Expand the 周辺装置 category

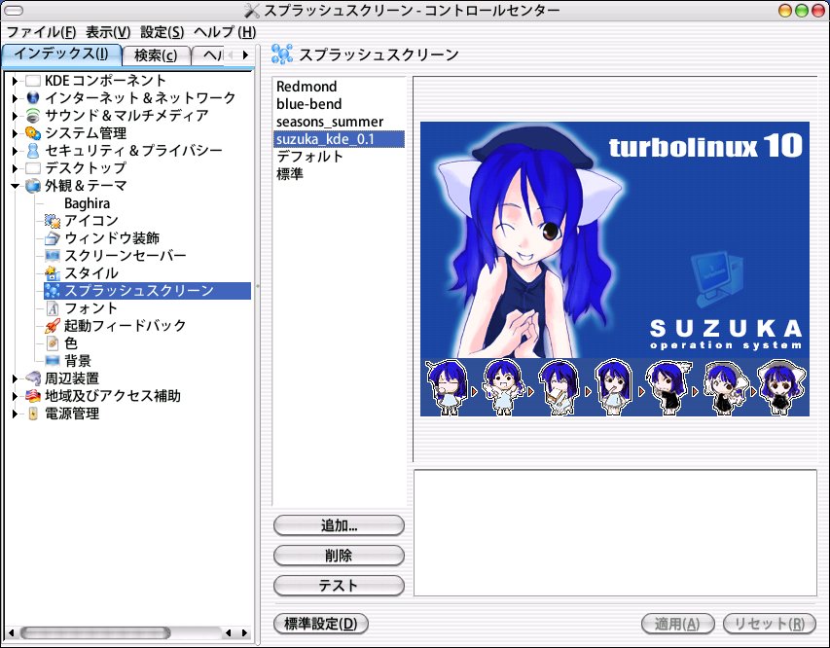click(15, 378)
